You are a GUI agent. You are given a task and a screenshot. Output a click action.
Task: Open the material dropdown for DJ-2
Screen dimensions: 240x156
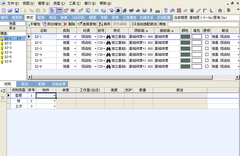[x=95, y=43]
